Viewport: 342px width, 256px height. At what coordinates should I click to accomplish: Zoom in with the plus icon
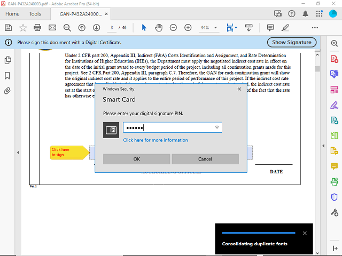tap(188, 28)
